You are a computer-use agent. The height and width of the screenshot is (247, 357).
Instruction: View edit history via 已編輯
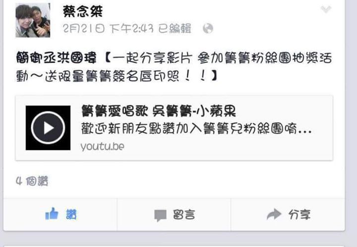175,29
